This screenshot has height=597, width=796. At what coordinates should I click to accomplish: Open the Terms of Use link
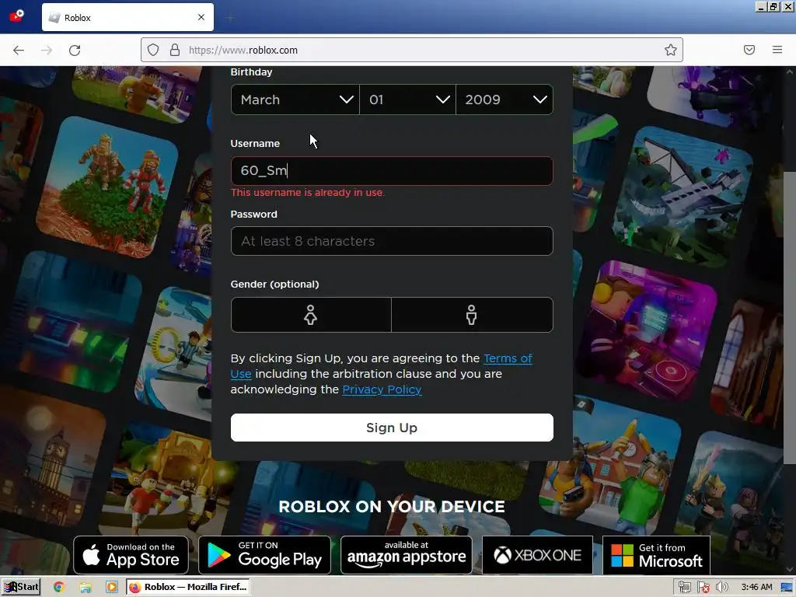tap(508, 358)
